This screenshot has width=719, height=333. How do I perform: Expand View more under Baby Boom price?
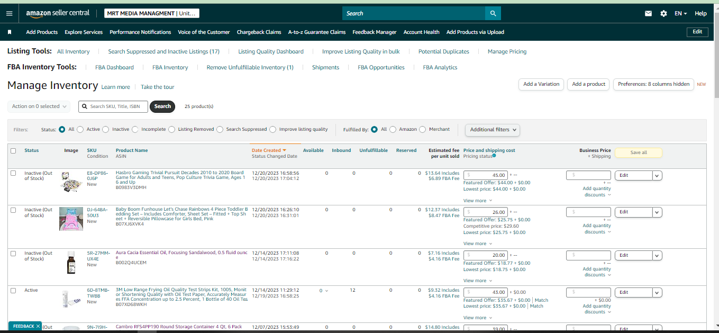coord(477,244)
